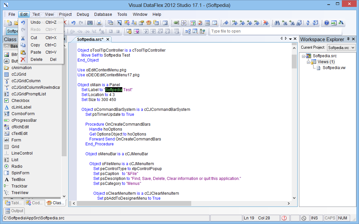Open the Current Project dropdown
Screen dimensions: 359x224
(353, 47)
